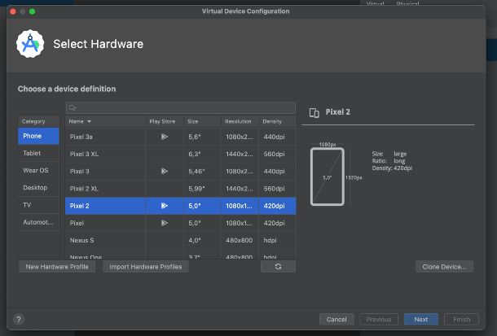The height and width of the screenshot is (336, 497).
Task: Click the Size column header
Action: pos(202,121)
